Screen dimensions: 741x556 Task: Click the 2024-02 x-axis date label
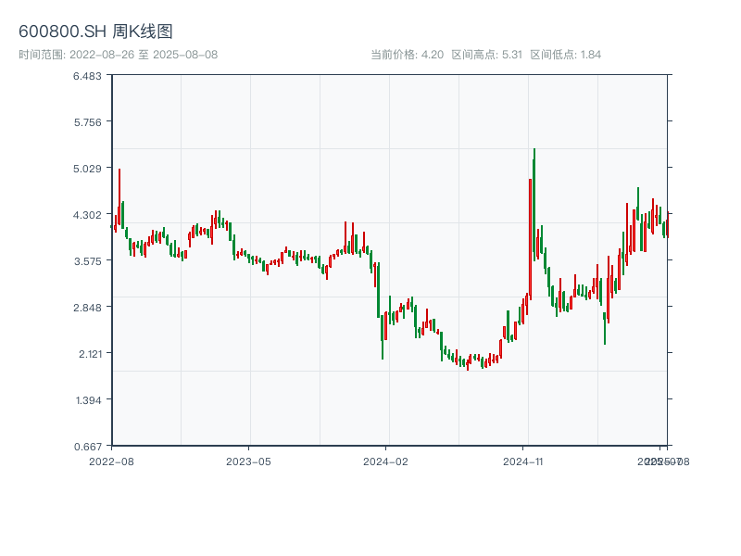[x=386, y=461]
